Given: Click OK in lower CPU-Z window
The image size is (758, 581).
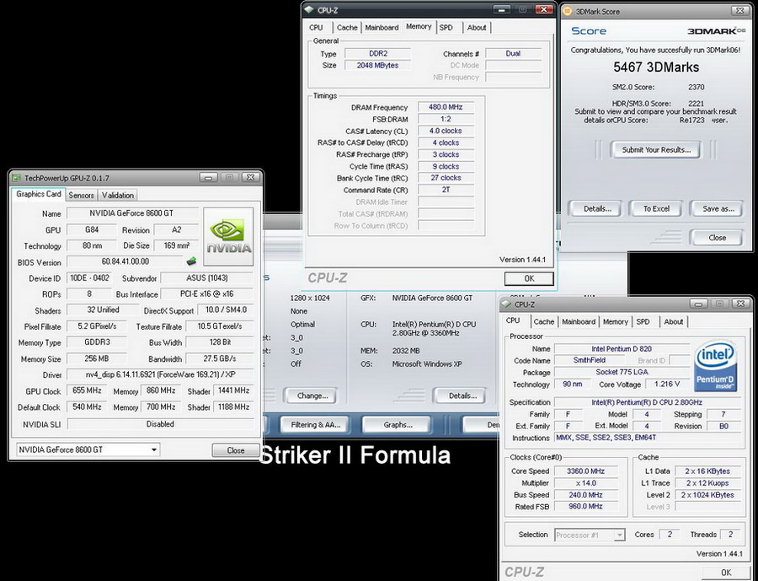Looking at the screenshot, I should pyautogui.click(x=726, y=573).
